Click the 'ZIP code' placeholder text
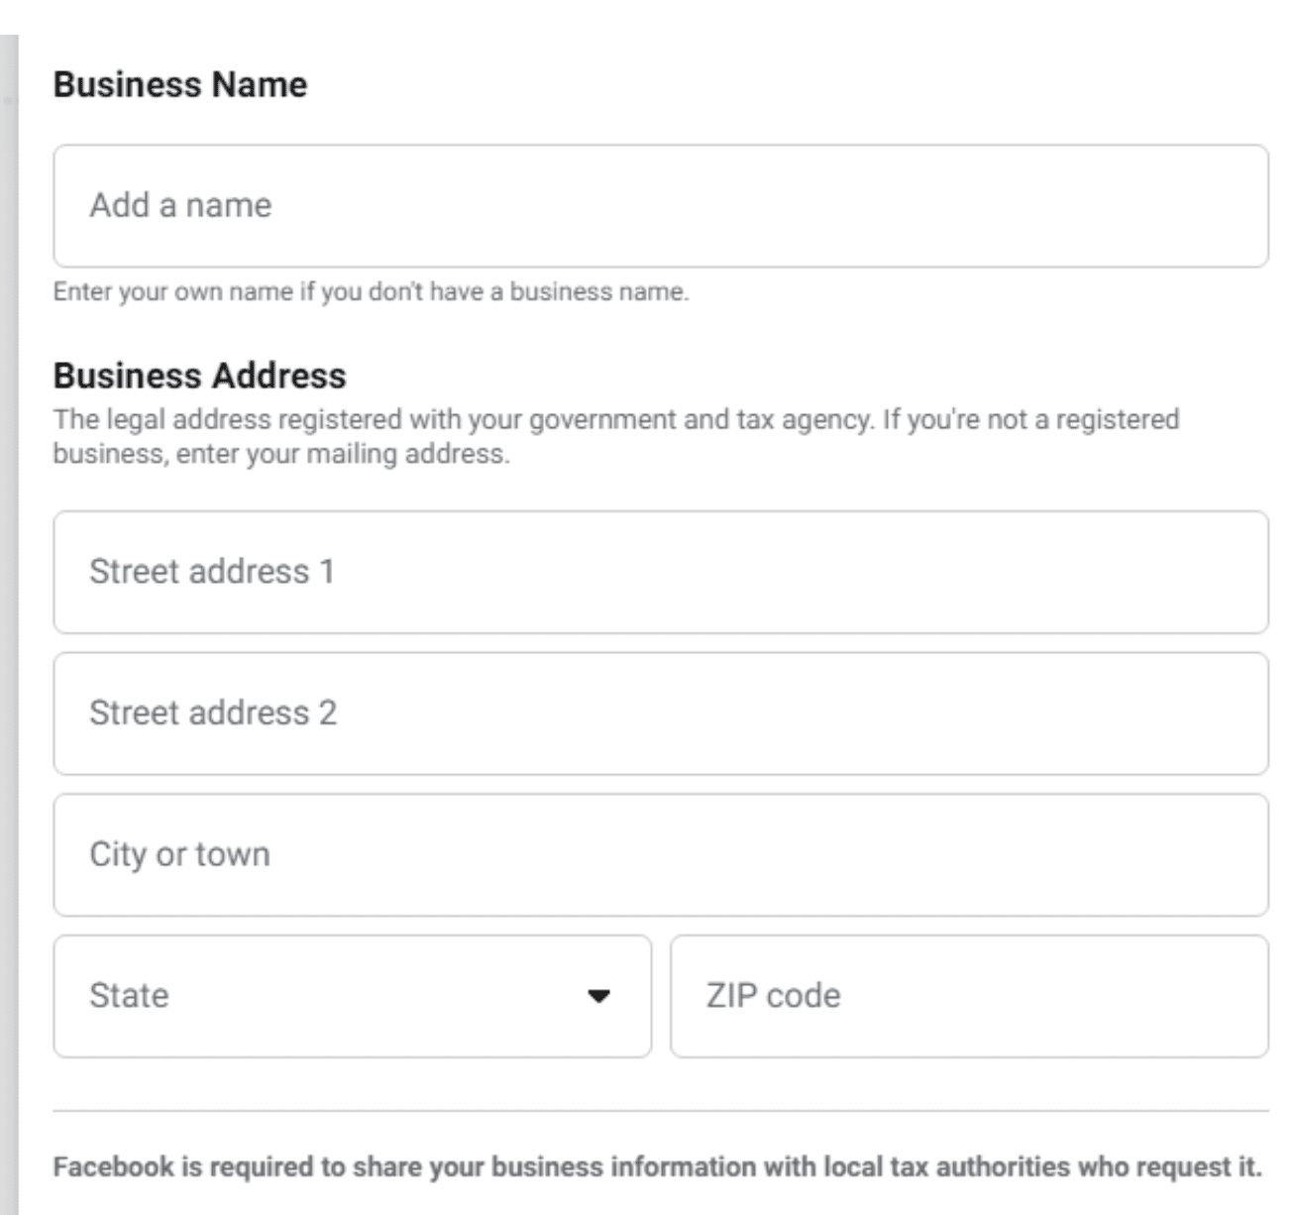 [x=774, y=995]
